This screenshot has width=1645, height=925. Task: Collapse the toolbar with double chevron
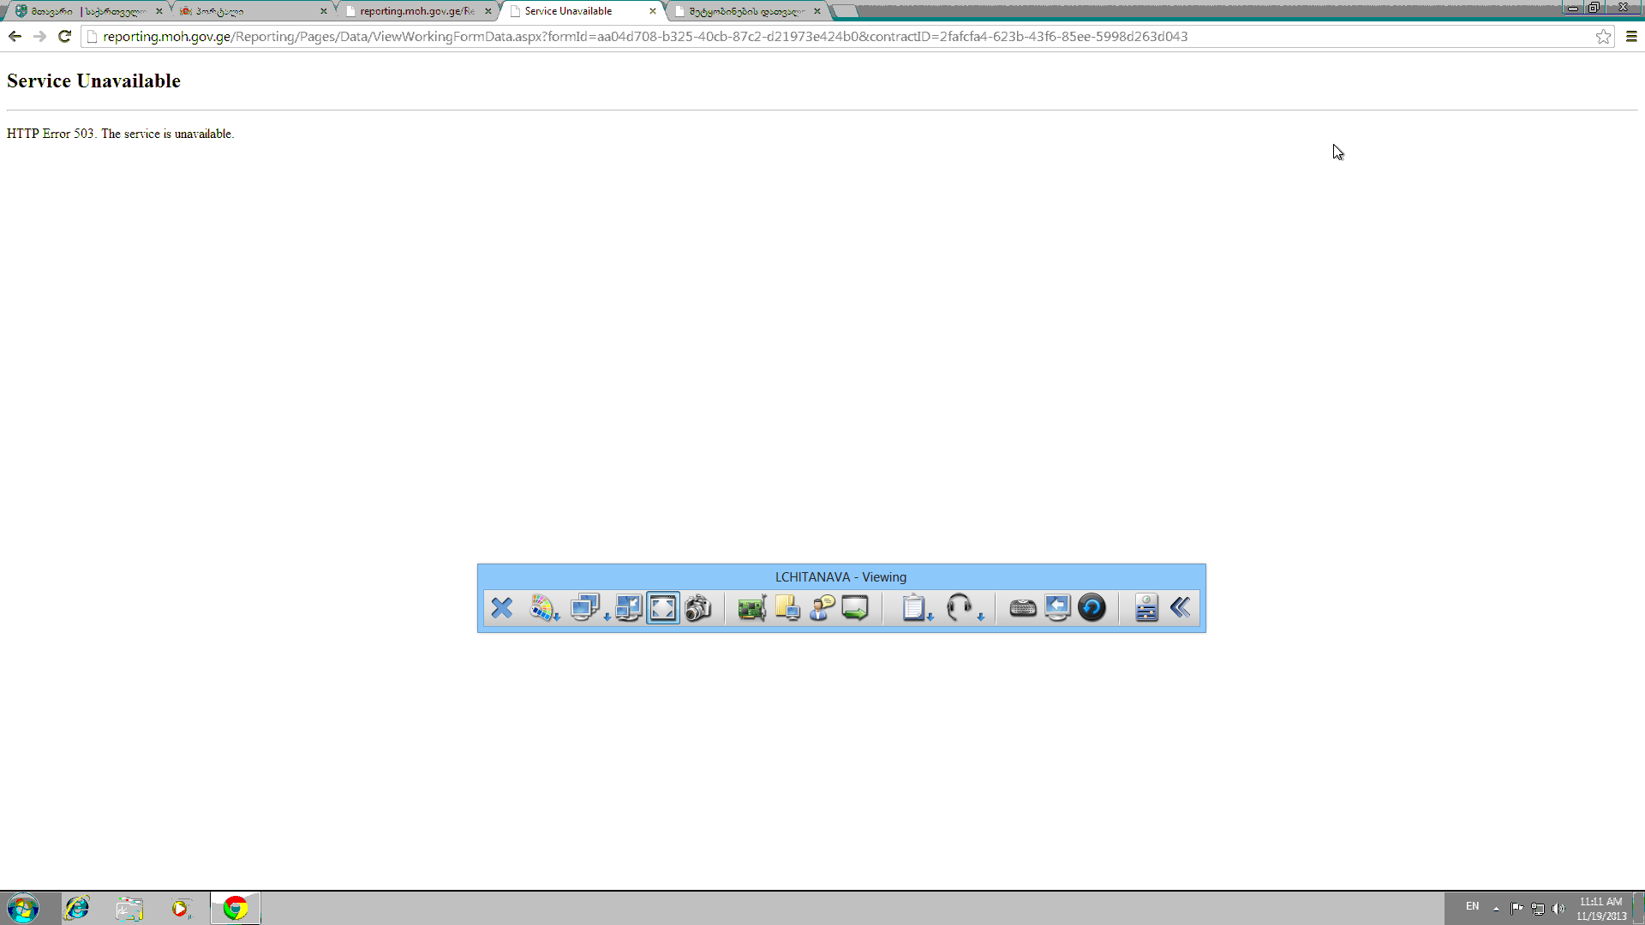pyautogui.click(x=1180, y=608)
